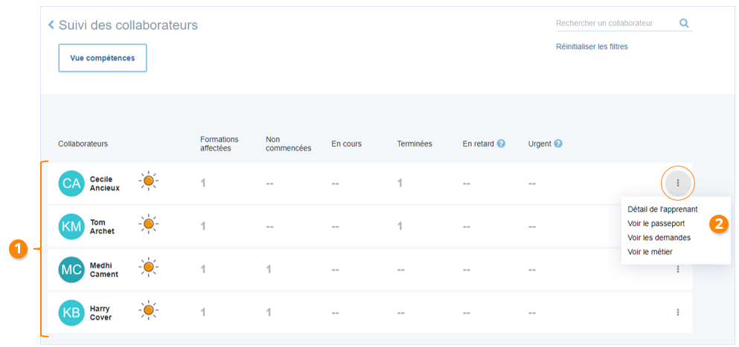Screen dimensions: 739x347
Task: Click Cecile Ancieux's CA avatar
Action: pos(71,184)
